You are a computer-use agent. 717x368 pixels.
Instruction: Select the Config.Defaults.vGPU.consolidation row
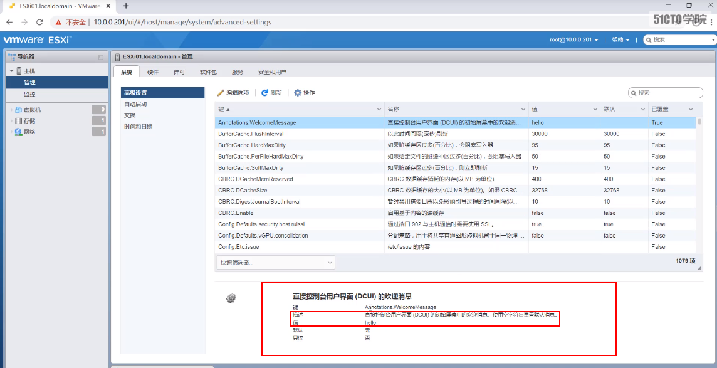point(456,236)
